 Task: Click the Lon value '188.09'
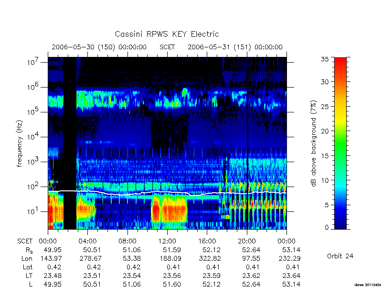(170, 258)
